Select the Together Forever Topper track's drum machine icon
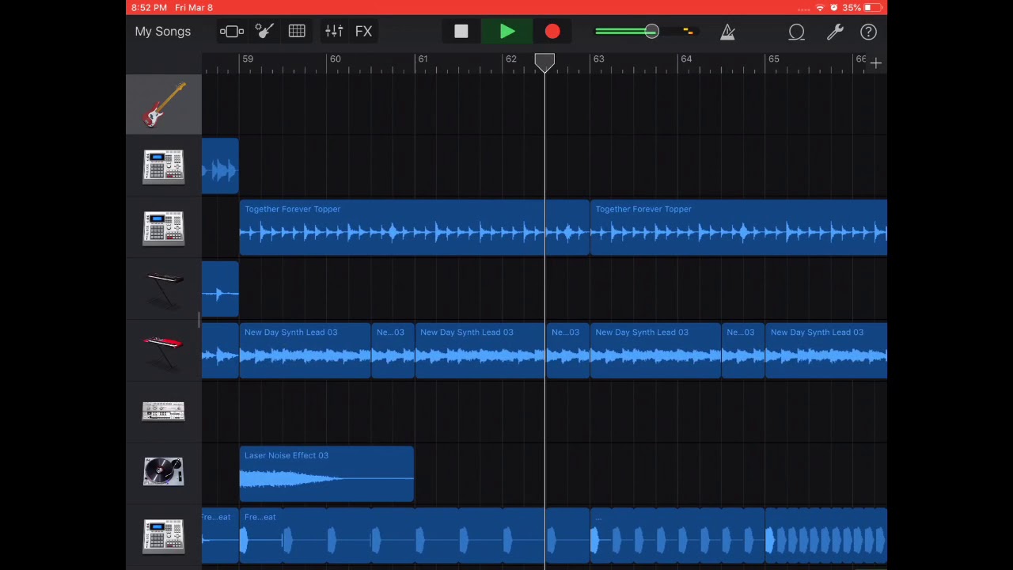Image resolution: width=1013 pixels, height=570 pixels. pos(164,228)
